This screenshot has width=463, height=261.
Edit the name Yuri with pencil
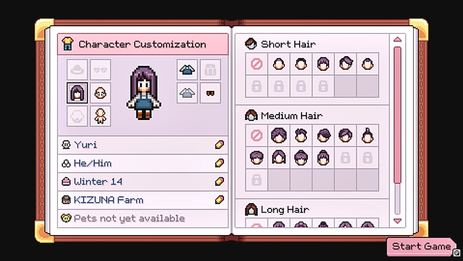pos(219,145)
